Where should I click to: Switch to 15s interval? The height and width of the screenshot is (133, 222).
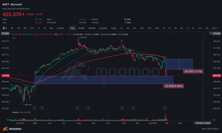coord(207,28)
